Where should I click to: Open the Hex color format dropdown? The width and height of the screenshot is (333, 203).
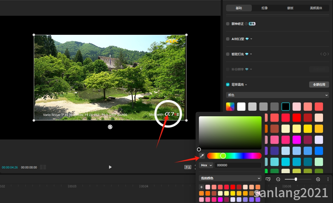pyautogui.click(x=206, y=165)
